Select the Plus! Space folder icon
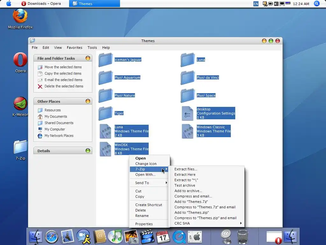This screenshot has height=245, width=326. 188,96
